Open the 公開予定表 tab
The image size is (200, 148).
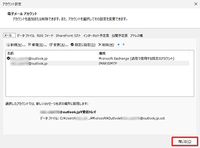pos(120,36)
